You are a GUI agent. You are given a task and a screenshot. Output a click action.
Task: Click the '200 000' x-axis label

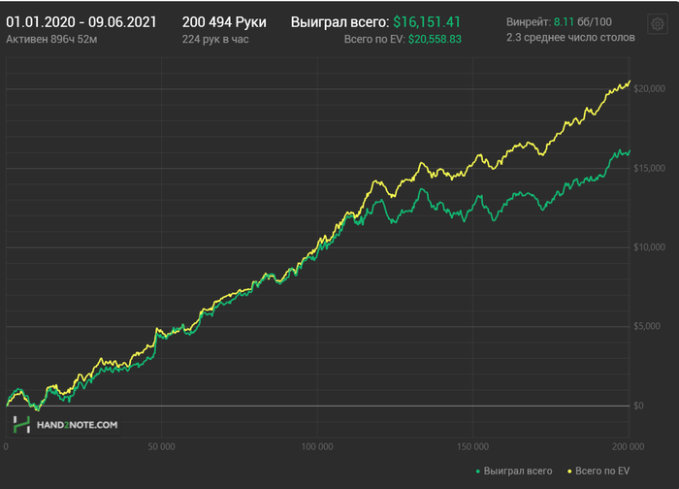pos(628,446)
